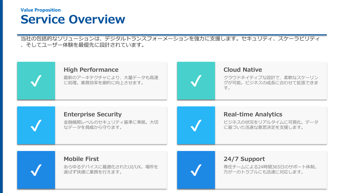Viewport: 344px width, 193px height.
Task: Click the teal icon square beside High Performance
Action: 36,81
